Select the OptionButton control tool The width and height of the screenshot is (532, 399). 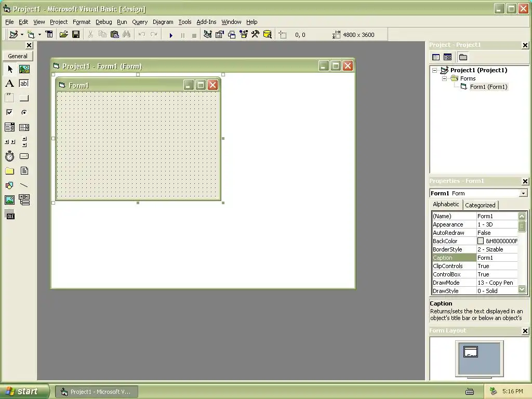tap(24, 112)
